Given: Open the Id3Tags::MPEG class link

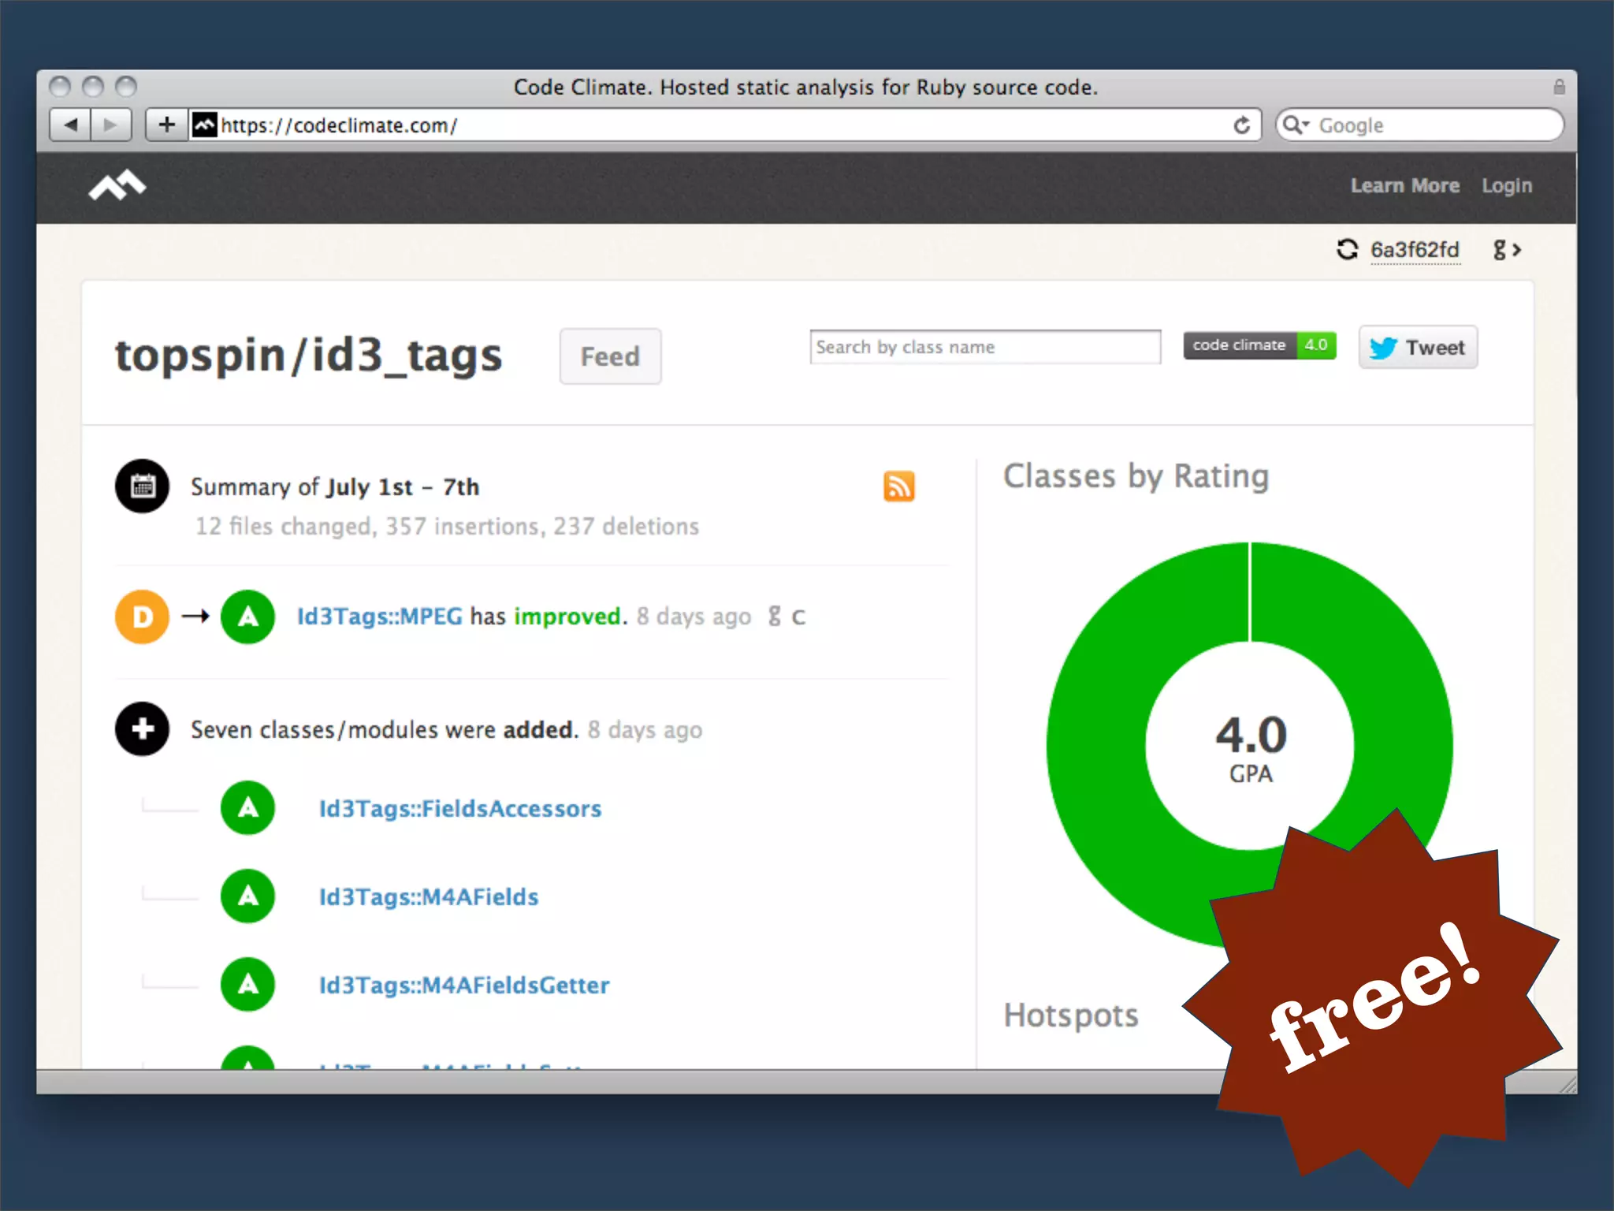Looking at the screenshot, I should (379, 617).
